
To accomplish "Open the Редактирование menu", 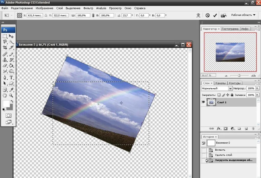I will click(x=22, y=8).
